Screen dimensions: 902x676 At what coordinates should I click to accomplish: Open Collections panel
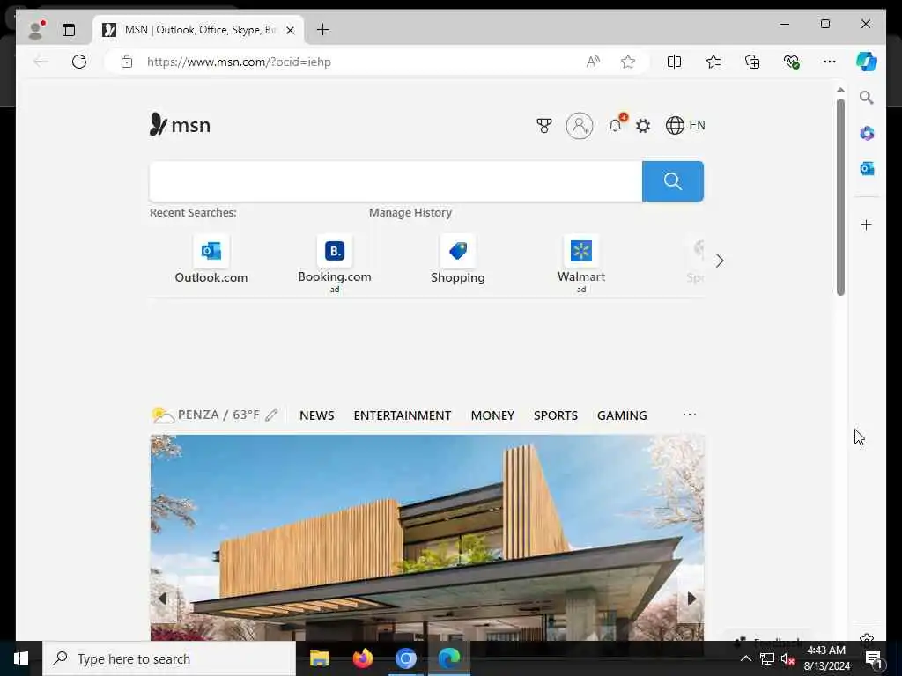tap(752, 62)
